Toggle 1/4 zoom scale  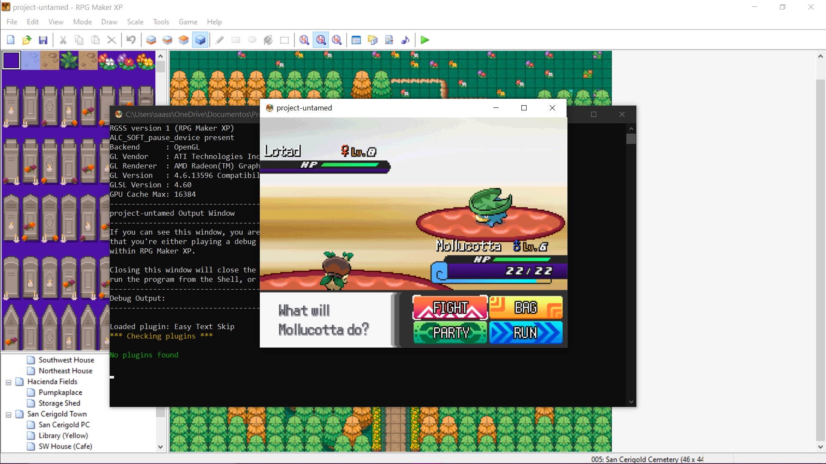pyautogui.click(x=337, y=40)
